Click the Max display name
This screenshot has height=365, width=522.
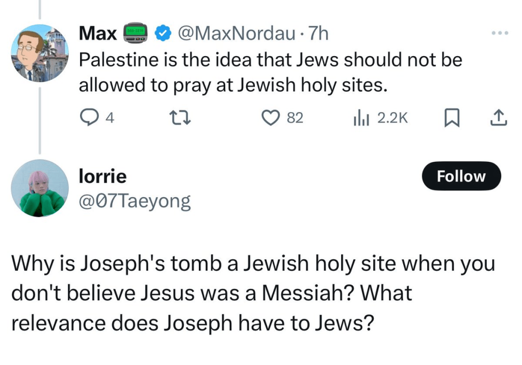(97, 34)
